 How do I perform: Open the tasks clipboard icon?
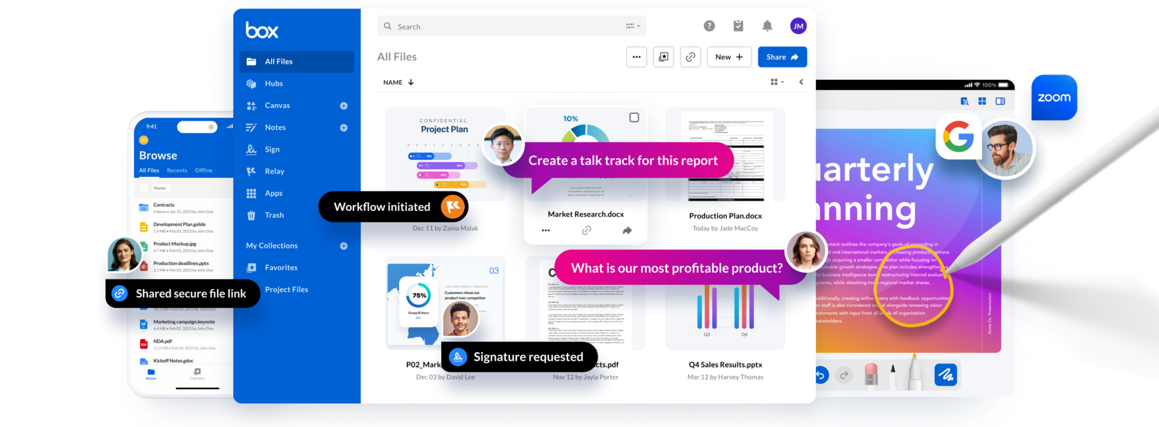point(738,26)
